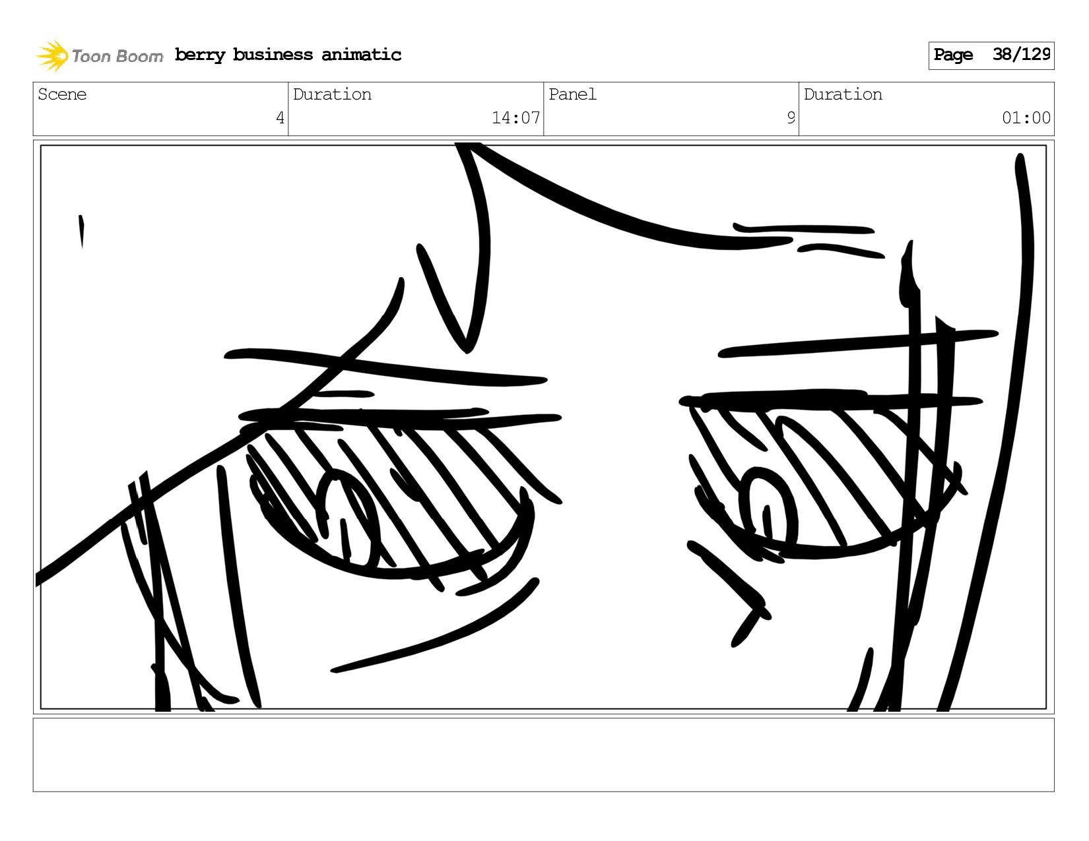Select the 'Duration' label beside Panel

[x=843, y=94]
